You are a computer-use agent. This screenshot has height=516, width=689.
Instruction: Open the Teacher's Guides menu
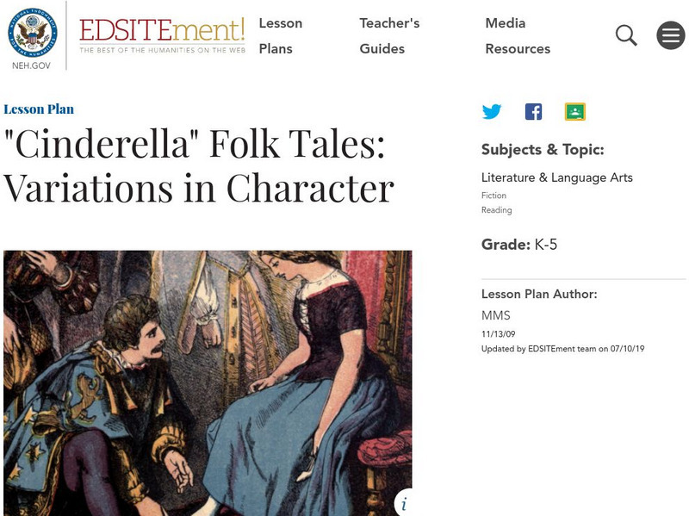tap(389, 35)
